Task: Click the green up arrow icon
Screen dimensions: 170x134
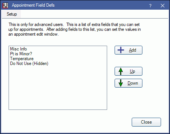Action: (x=121, y=71)
